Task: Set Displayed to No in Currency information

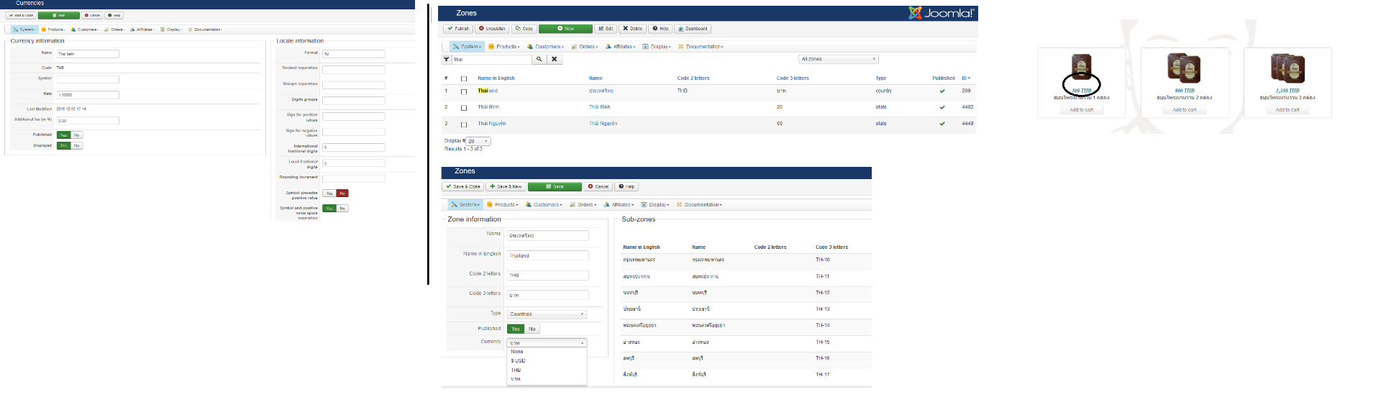Action: [x=77, y=146]
